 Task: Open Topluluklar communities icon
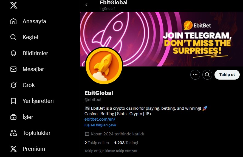(13, 133)
